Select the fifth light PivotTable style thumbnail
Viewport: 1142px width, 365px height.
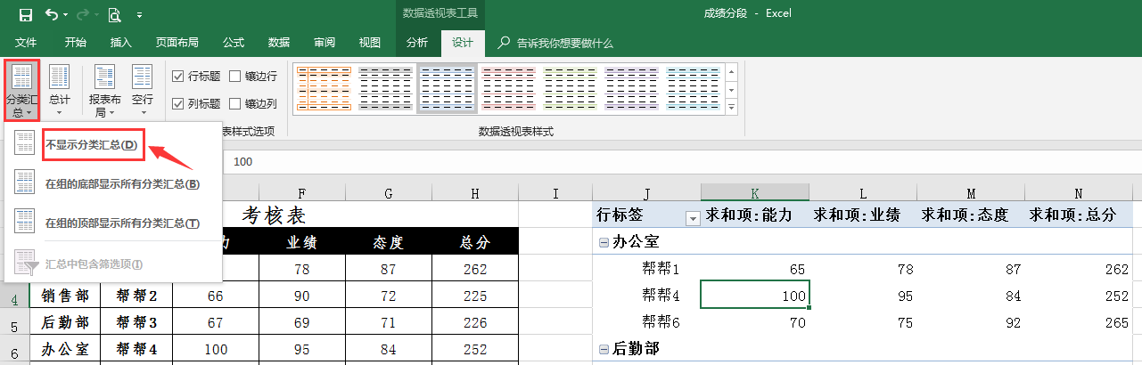pos(570,88)
